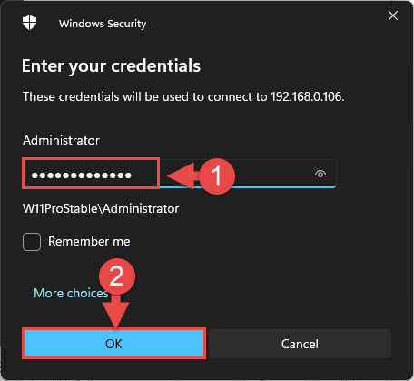
Task: Confirm credentials with the OK button
Action: click(x=113, y=344)
